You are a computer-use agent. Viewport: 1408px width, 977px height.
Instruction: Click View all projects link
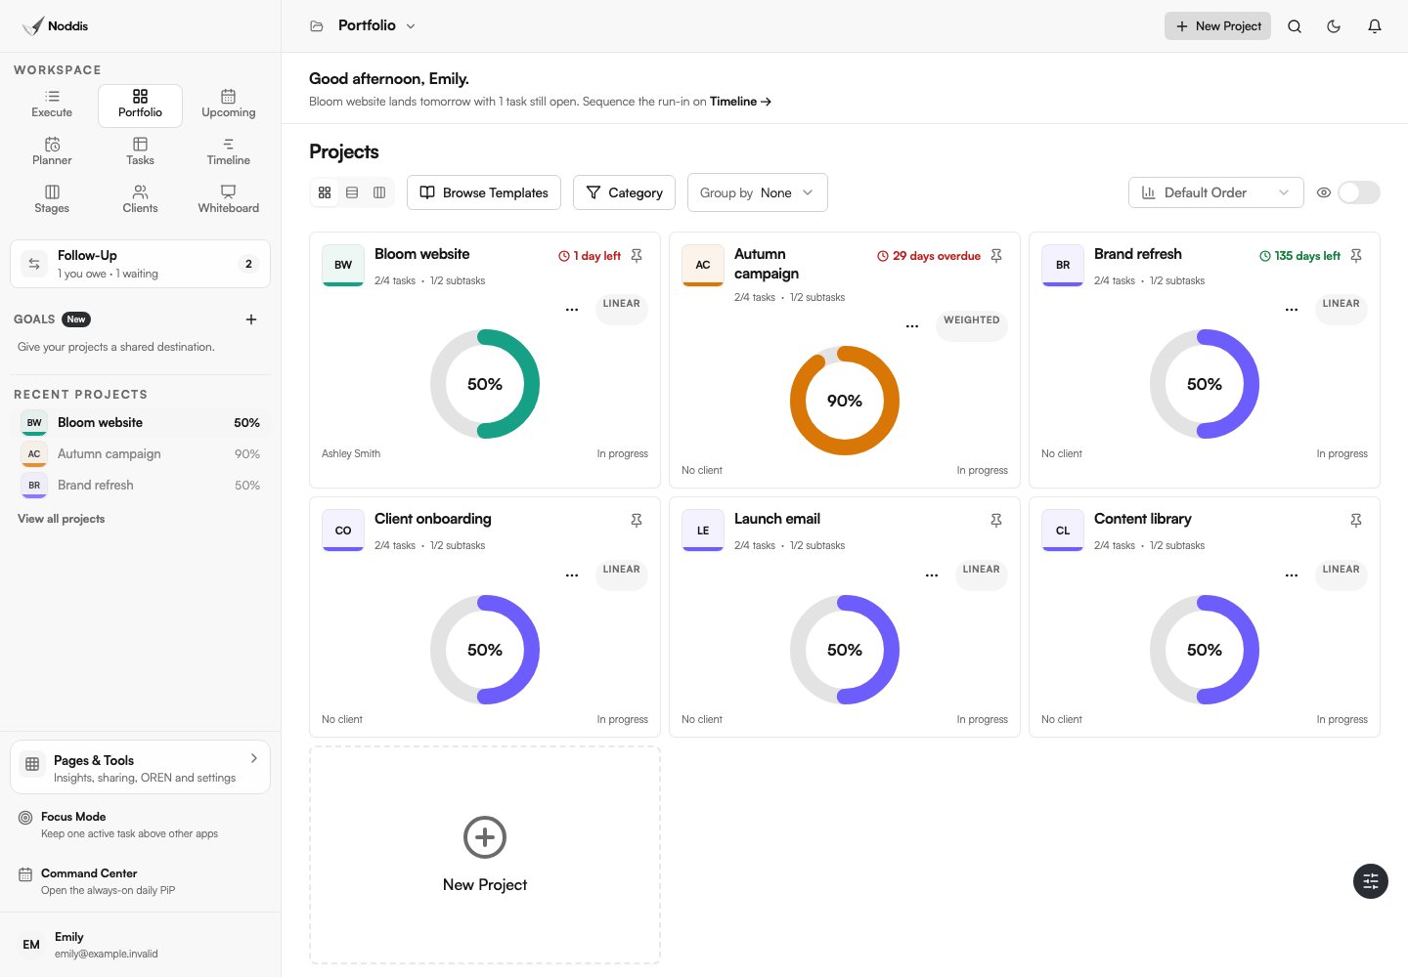point(62,519)
